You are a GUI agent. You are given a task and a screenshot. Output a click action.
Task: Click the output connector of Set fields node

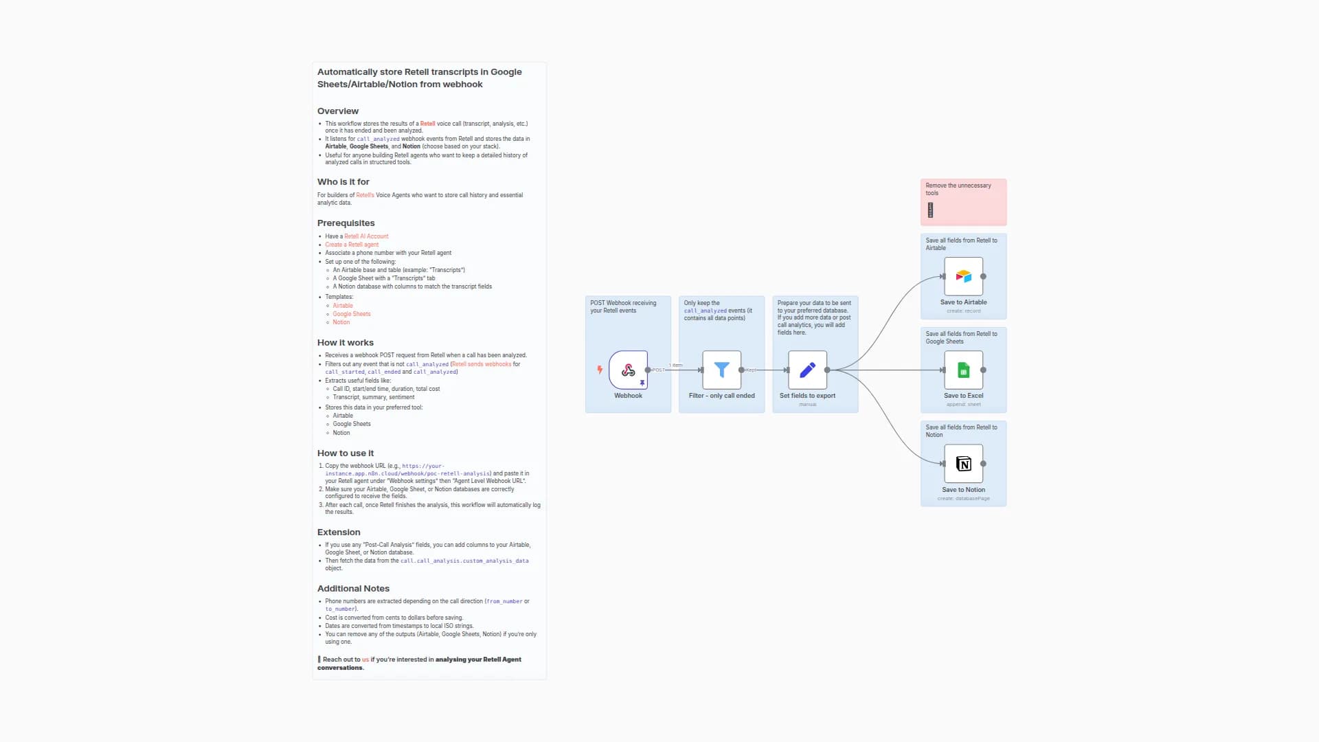coord(827,370)
